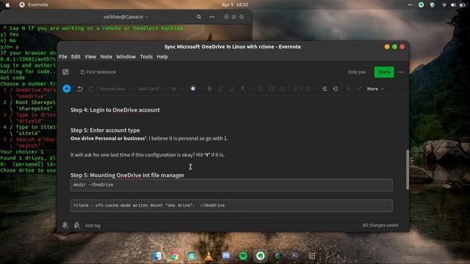The width and height of the screenshot is (470, 264).
Task: Undo the last edit in Evernote
Action: coord(80,89)
